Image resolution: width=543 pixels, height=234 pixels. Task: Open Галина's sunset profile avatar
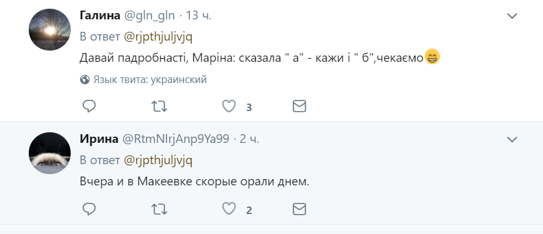coord(49,30)
